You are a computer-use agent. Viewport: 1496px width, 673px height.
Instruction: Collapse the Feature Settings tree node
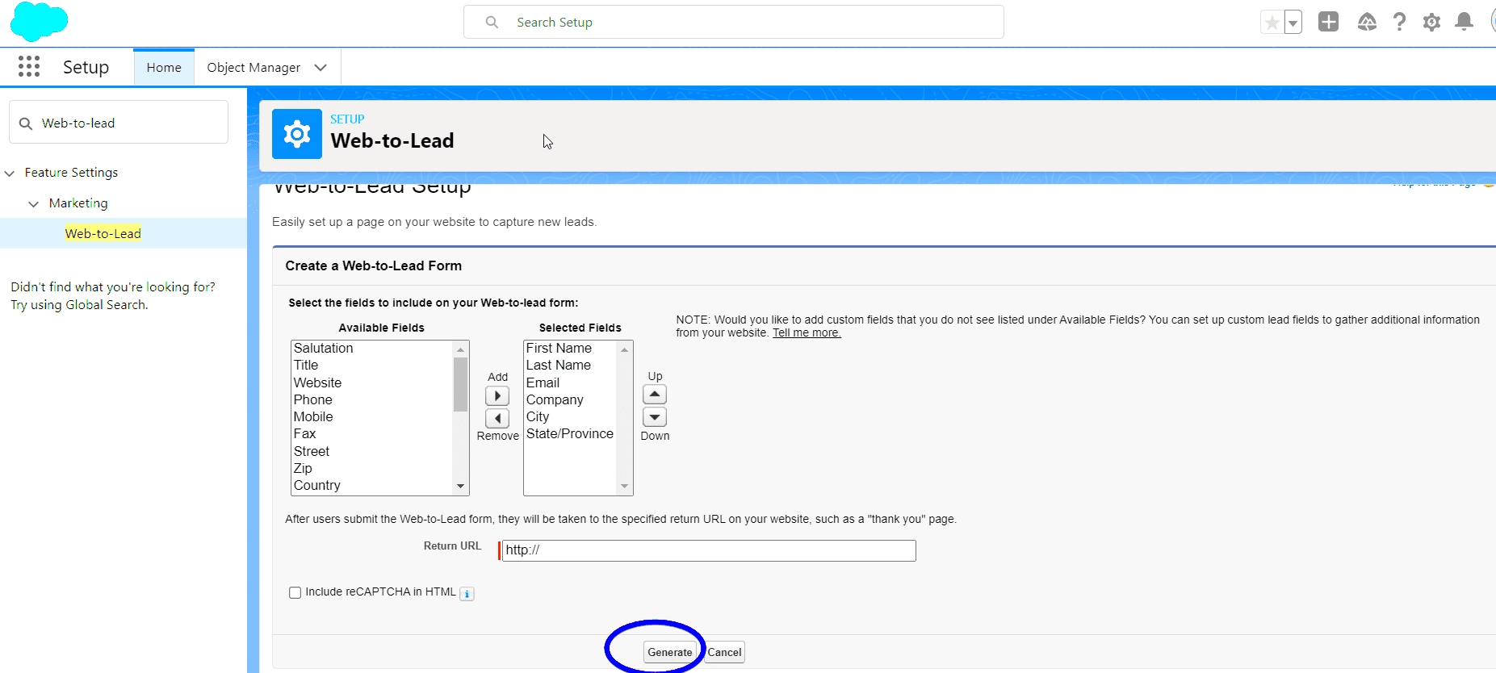pos(10,173)
